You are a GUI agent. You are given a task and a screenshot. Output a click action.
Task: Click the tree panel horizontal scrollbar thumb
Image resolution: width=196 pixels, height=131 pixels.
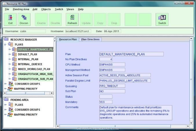26,93
